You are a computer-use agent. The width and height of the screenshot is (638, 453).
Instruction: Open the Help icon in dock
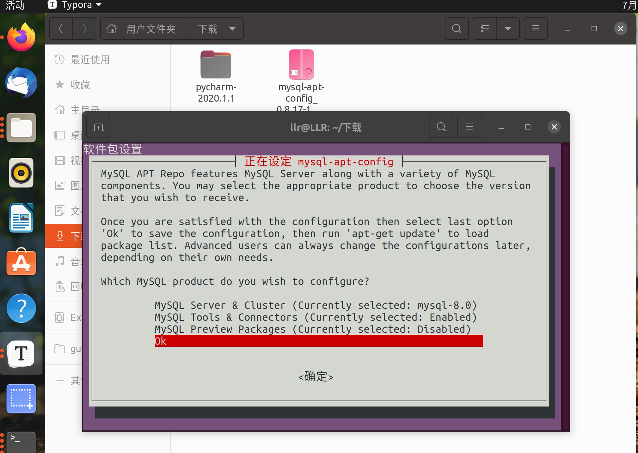(21, 308)
